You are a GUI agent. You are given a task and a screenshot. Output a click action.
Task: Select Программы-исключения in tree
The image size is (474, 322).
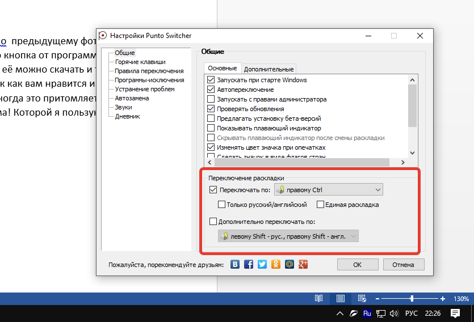pyautogui.click(x=149, y=80)
